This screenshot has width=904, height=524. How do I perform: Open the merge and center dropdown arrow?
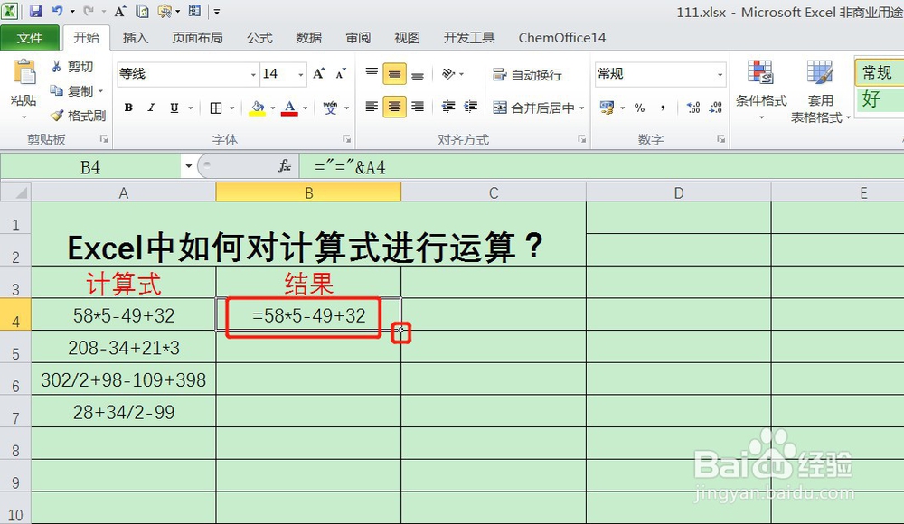(581, 108)
